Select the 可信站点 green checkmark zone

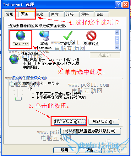click(68, 36)
